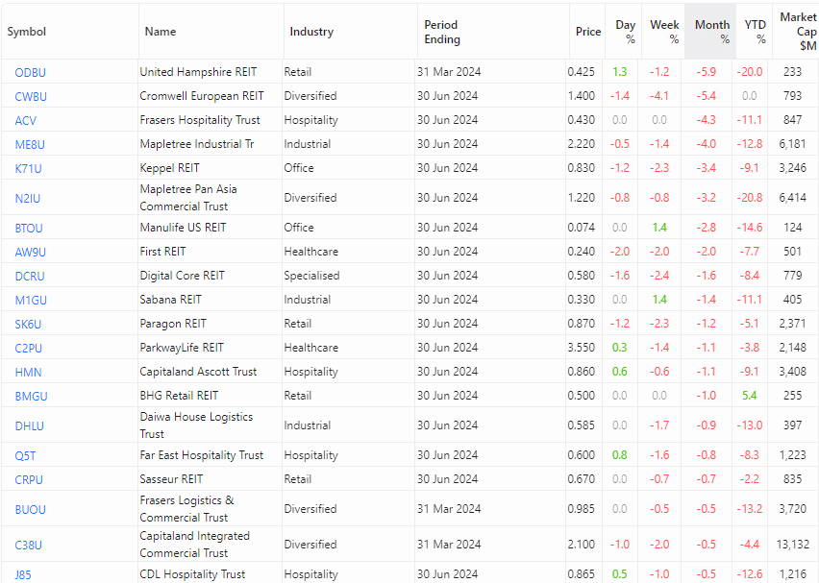Open the ODBU symbol link

click(31, 72)
